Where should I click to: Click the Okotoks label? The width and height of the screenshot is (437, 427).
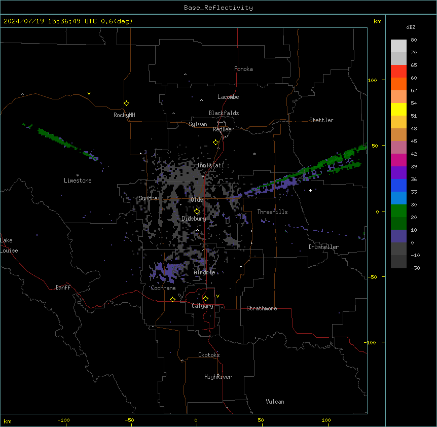coord(209,355)
